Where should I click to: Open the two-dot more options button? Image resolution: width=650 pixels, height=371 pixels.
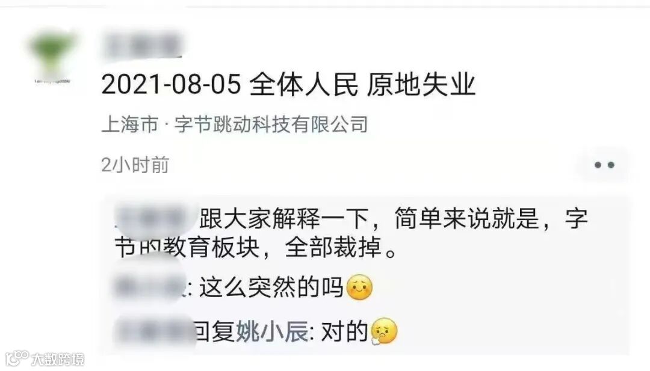[x=604, y=165]
